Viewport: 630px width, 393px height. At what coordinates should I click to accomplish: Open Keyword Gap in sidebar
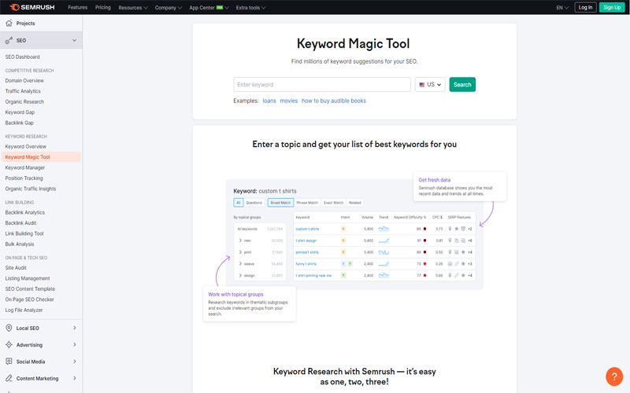click(20, 112)
